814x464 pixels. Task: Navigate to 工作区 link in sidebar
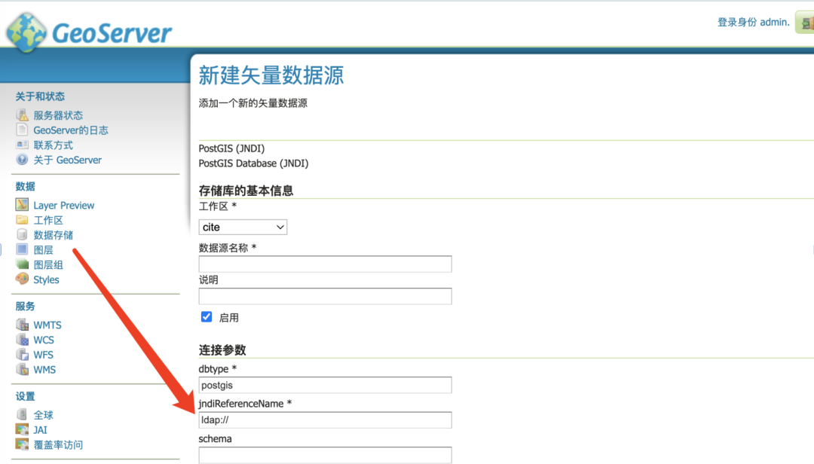(x=48, y=220)
